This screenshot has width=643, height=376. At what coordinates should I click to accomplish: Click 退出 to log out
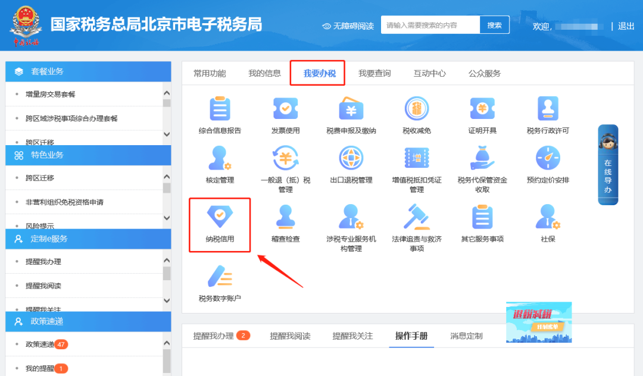pos(626,26)
